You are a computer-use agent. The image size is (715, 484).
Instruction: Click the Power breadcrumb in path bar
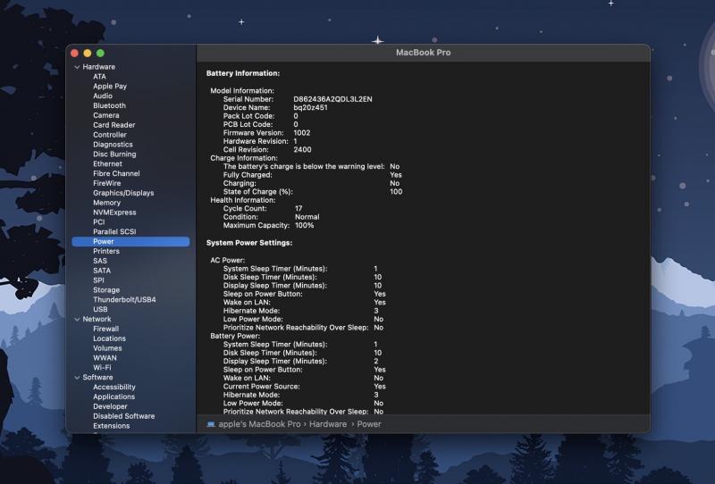[369, 424]
